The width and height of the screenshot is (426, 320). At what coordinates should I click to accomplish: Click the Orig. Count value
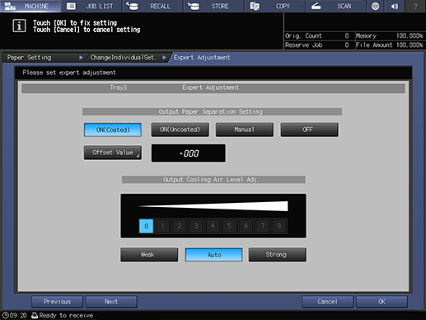347,35
